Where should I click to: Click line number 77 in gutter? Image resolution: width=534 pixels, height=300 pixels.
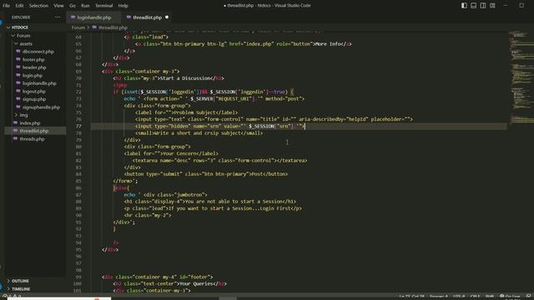pos(78,126)
